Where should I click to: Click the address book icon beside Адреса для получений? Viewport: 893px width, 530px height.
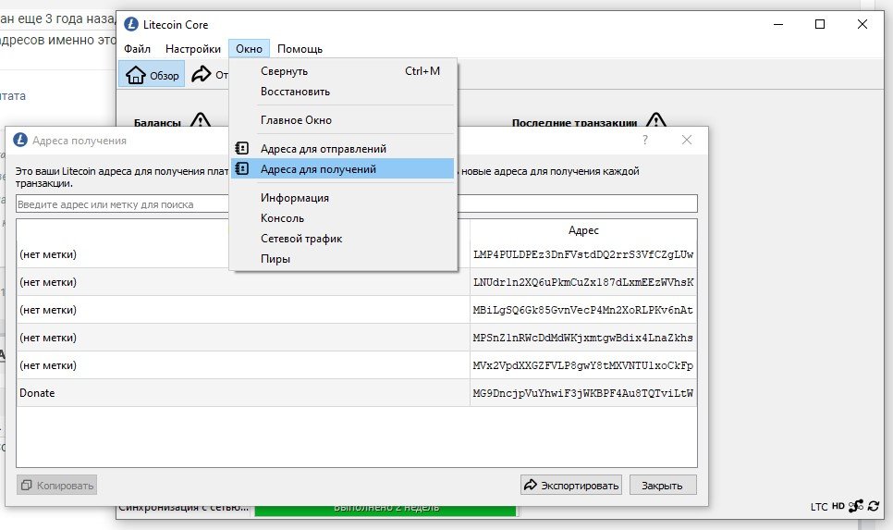(242, 168)
